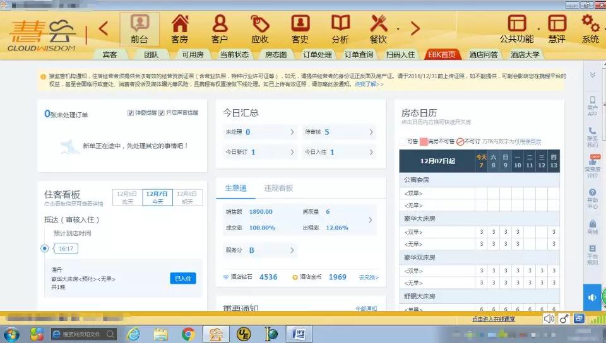Switch to the 宾客 tab

[x=110, y=55]
